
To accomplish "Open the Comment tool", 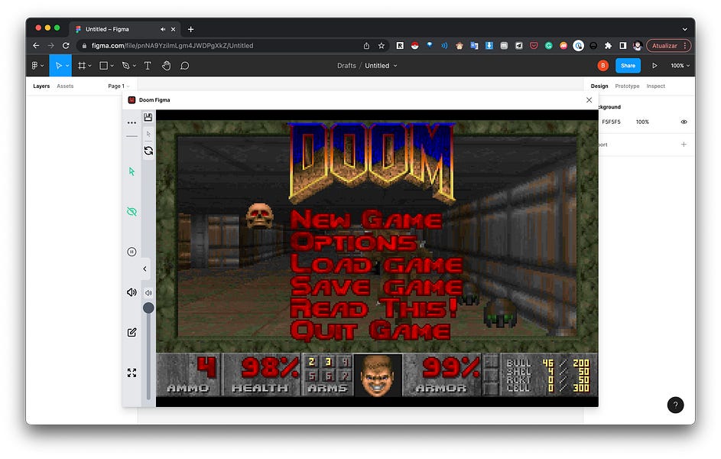I will (x=184, y=66).
